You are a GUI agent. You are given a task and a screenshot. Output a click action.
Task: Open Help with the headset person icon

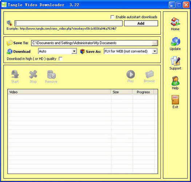[175, 80]
